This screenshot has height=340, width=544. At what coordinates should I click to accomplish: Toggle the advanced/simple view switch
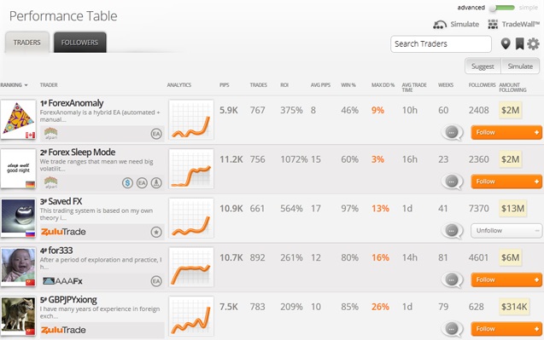(x=502, y=8)
